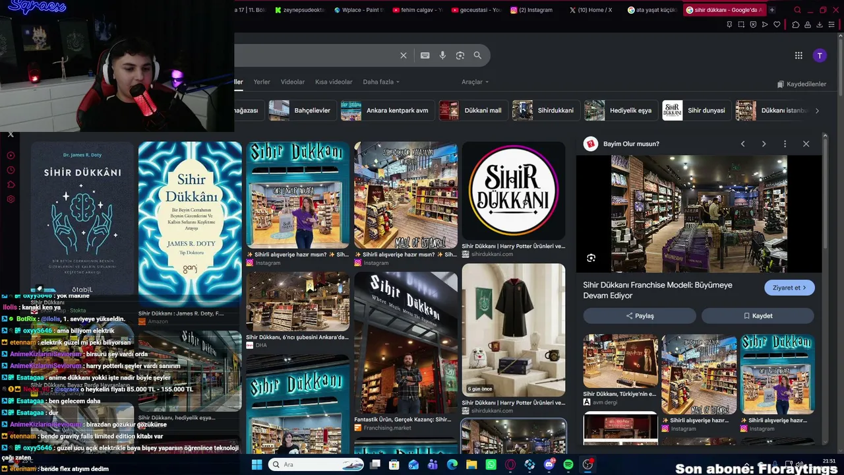Click the Ziyaret et button
Image resolution: width=844 pixels, height=475 pixels.
tap(789, 288)
